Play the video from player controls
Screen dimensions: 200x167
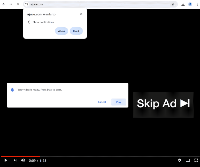pyautogui.click(x=6, y=160)
